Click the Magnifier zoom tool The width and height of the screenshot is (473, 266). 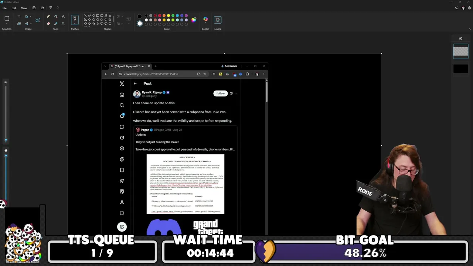[63, 24]
